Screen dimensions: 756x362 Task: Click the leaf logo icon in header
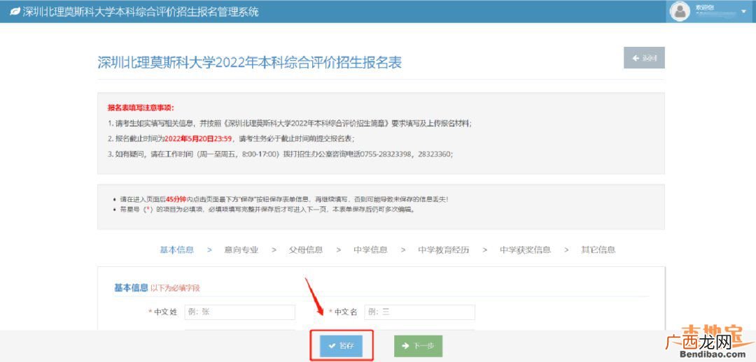pos(15,12)
